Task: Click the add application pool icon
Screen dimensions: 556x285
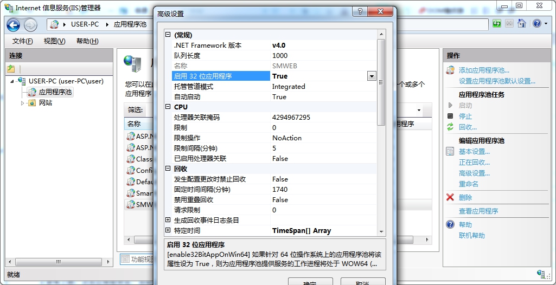Action: click(450, 70)
